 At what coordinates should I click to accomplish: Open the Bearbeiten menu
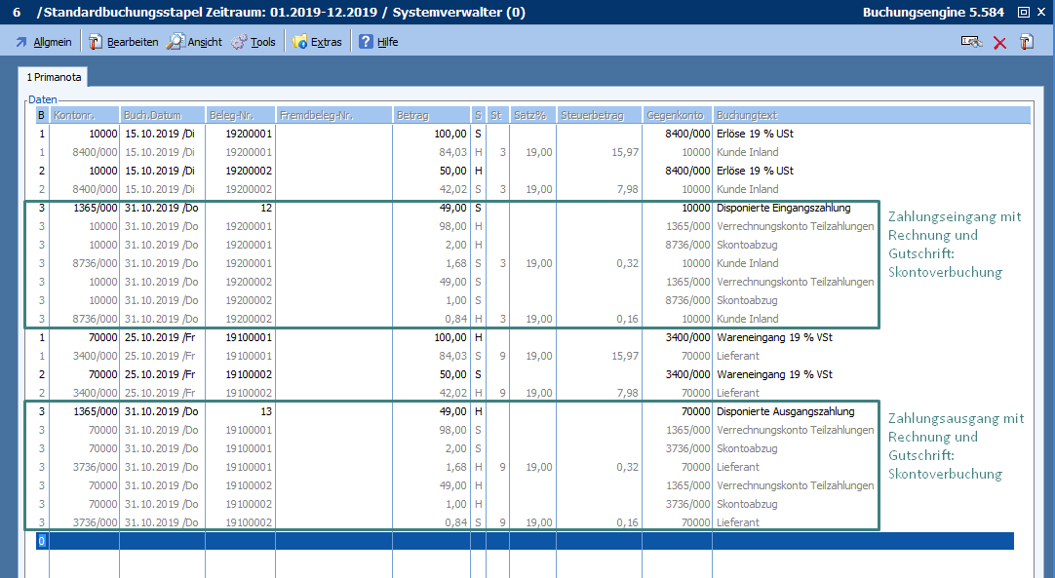coord(124,42)
